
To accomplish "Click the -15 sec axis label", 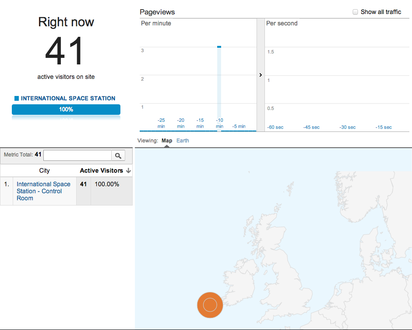I will pos(384,127).
